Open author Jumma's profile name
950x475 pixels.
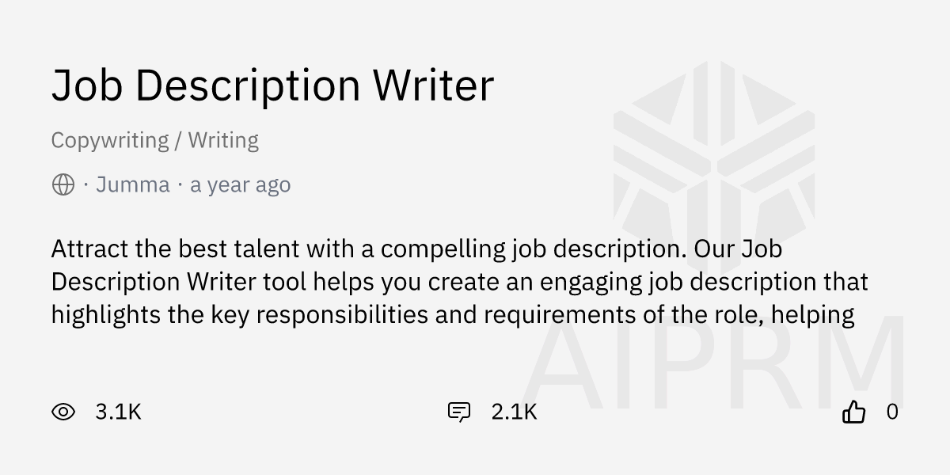[132, 185]
